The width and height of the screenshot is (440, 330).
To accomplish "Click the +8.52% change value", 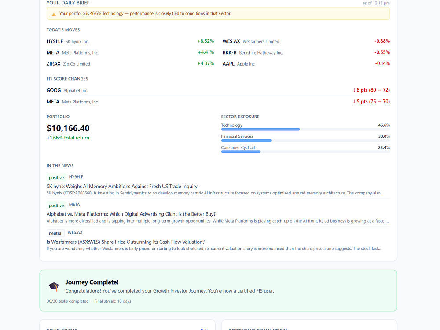I will (x=205, y=41).
